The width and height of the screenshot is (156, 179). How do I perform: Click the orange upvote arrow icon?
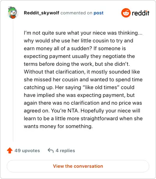[10, 151]
